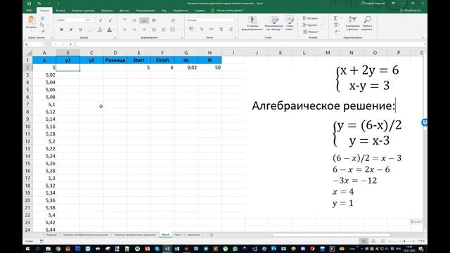Viewport: 450px width, 253px height.
Task: Click Format as Table icon
Action: pos(274,20)
